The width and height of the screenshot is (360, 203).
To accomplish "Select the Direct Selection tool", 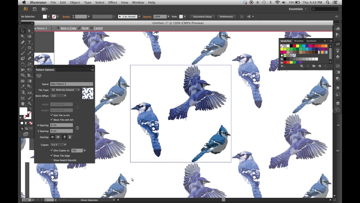I will pyautogui.click(x=29, y=31).
